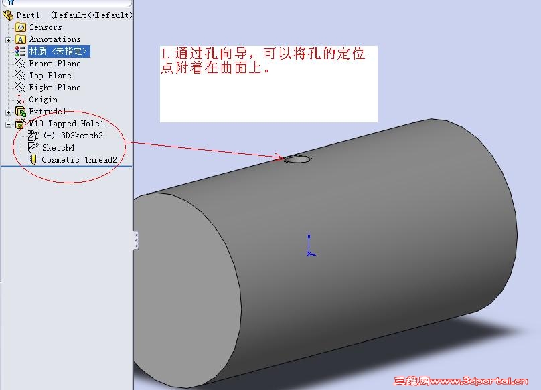Select Part1 (Default<<Default>) label
This screenshot has height=390, width=541.
74,15
